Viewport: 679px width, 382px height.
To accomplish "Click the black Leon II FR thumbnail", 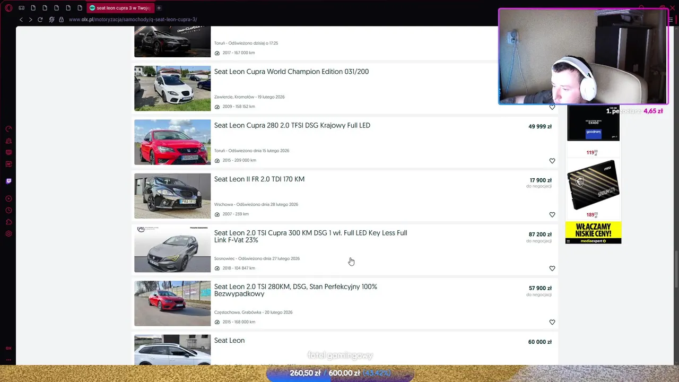I will click(x=172, y=196).
